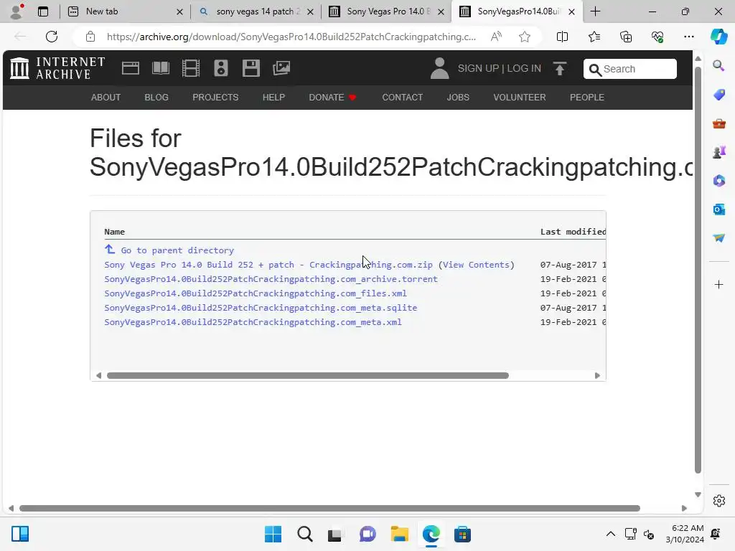Open the HELP menu item
Viewport: 735px width, 551px height.
273,98
